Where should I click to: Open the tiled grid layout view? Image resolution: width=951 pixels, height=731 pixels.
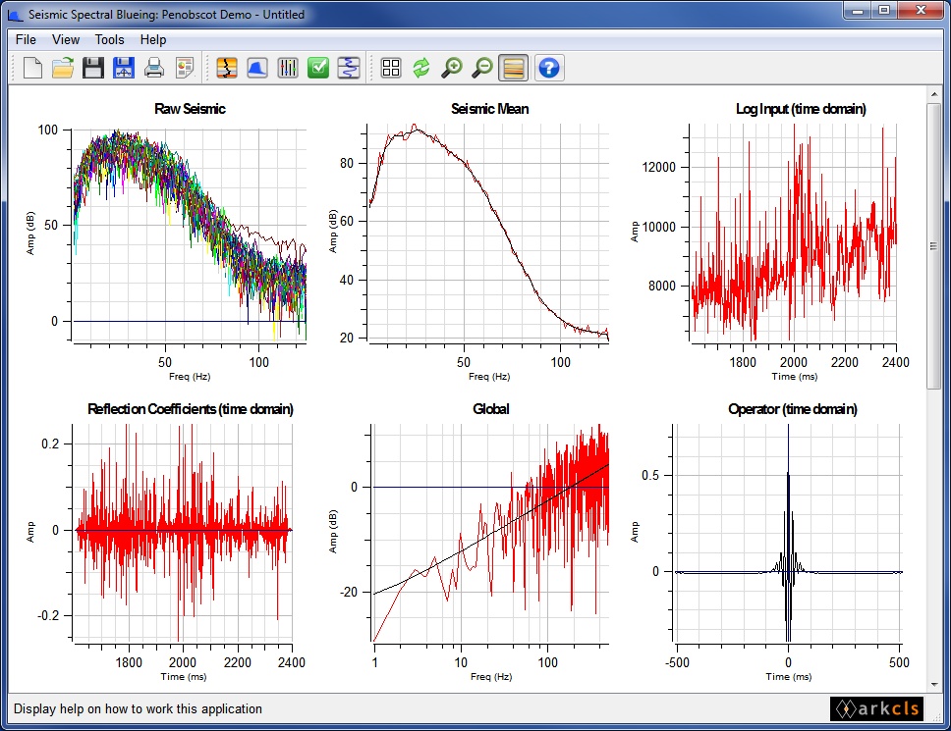[390, 68]
